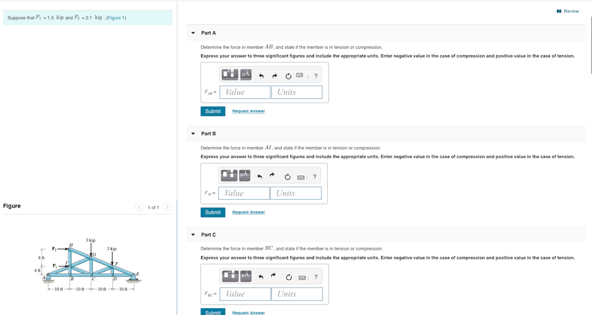592x315 pixels.
Task: Click the F_AB Units input field
Action: (x=297, y=92)
